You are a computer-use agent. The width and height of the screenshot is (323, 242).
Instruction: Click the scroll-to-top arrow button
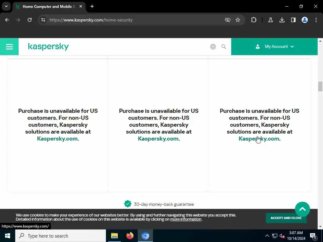302,209
